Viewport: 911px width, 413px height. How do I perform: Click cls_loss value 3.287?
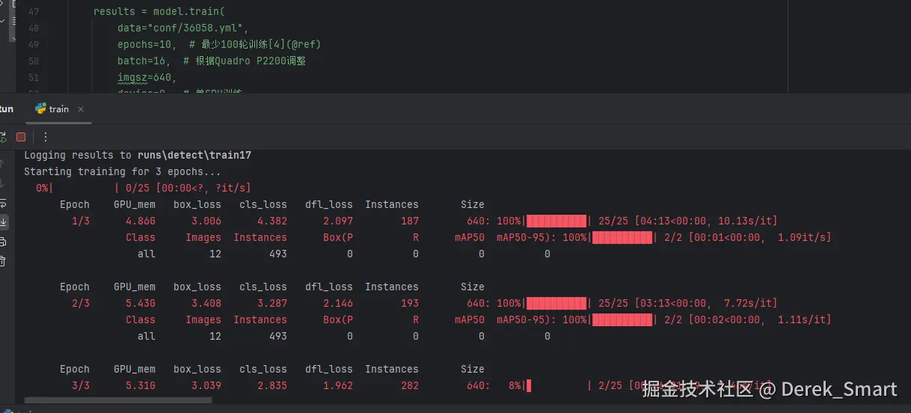click(272, 303)
